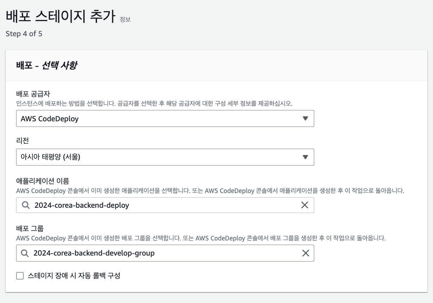Click the arrow icon in the 리전 selector

(x=305, y=157)
